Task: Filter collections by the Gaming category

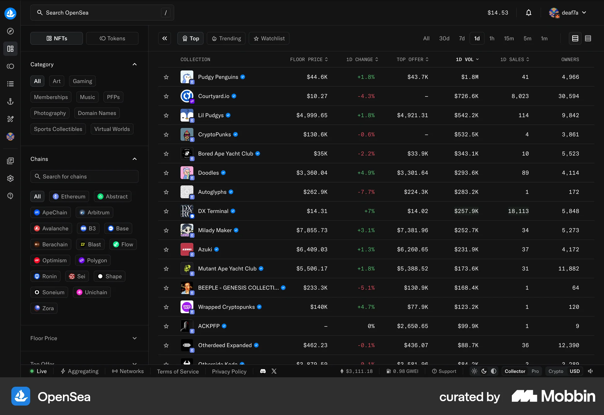Action: [x=82, y=81]
